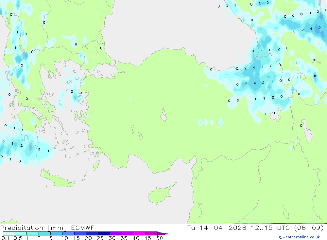Pick the 45–50 mm legend swatch

click(151, 233)
